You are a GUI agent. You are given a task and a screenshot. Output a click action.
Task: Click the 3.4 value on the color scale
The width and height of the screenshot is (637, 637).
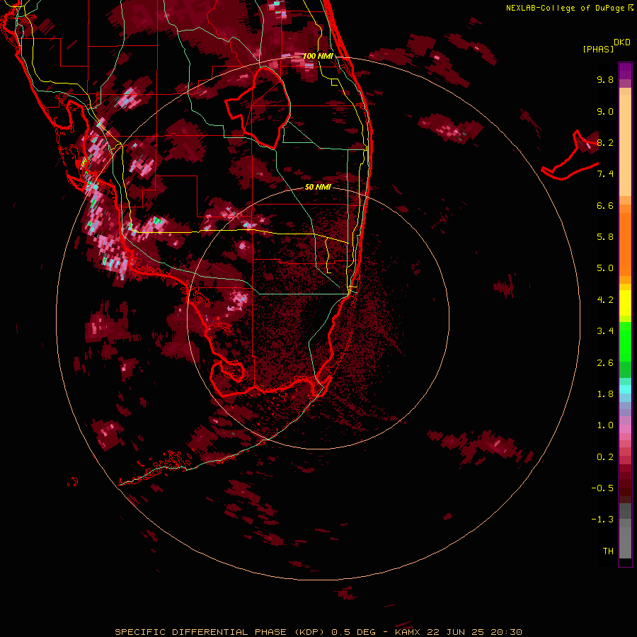pos(605,331)
